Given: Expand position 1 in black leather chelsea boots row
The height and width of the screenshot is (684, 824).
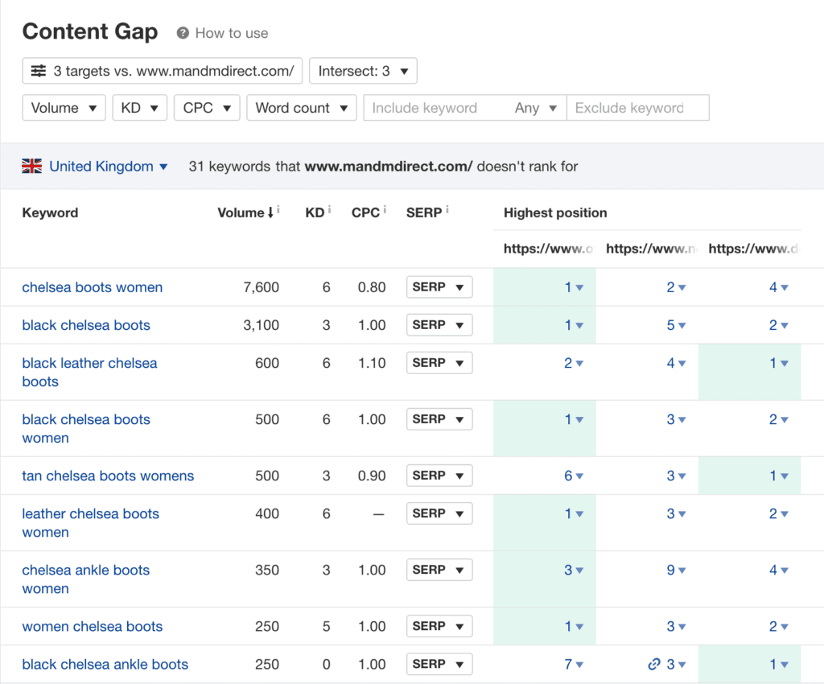Looking at the screenshot, I should 779,363.
